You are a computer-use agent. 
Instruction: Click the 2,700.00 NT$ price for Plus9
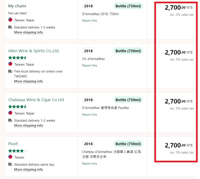(179, 145)
